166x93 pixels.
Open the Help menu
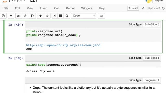pyautogui.click(x=102, y=8)
